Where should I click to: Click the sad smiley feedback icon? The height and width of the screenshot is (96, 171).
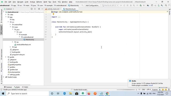pos(166,90)
